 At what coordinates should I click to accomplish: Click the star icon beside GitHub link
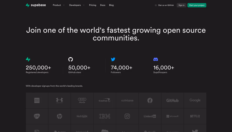click(156, 5)
